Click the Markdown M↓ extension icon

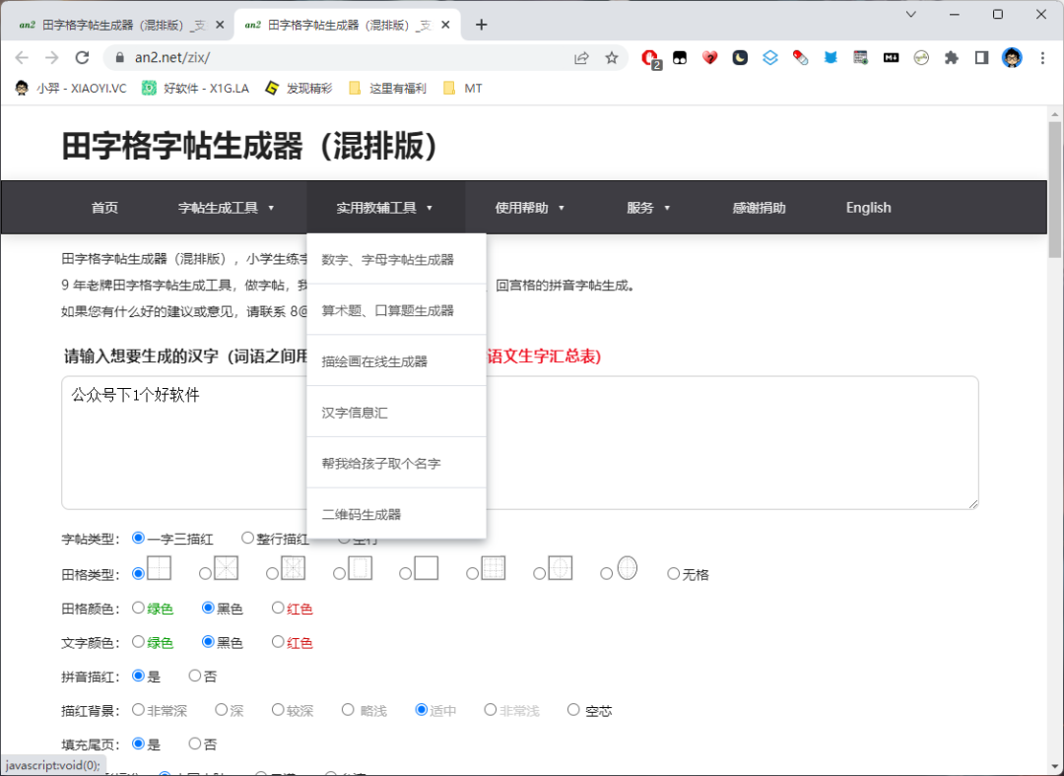coord(891,58)
